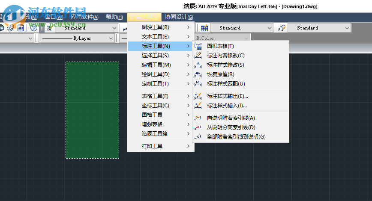Click the 标注样式匹配 match icon
372x201 pixels.
tap(198, 84)
